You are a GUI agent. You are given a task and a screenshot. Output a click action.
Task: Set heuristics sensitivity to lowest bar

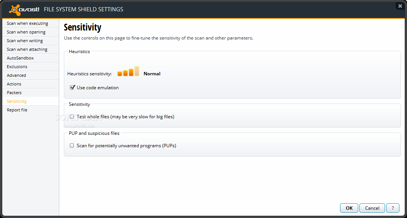(x=120, y=74)
